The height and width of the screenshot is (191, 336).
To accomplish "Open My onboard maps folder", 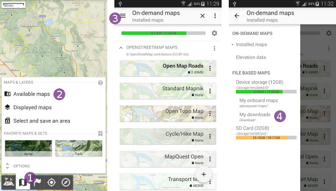I will click(258, 101).
